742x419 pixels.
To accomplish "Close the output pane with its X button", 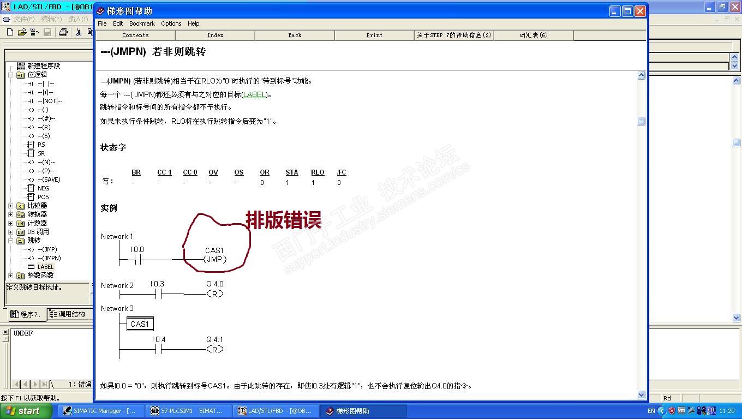I will click(x=5, y=332).
